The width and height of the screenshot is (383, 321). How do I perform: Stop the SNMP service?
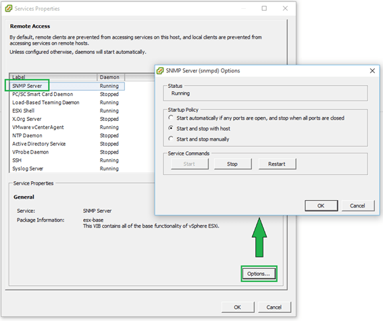[232, 164]
